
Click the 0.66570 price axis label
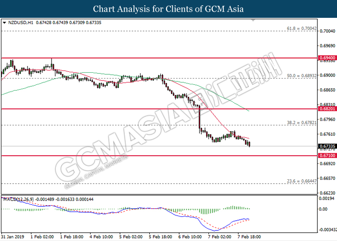click(327, 178)
